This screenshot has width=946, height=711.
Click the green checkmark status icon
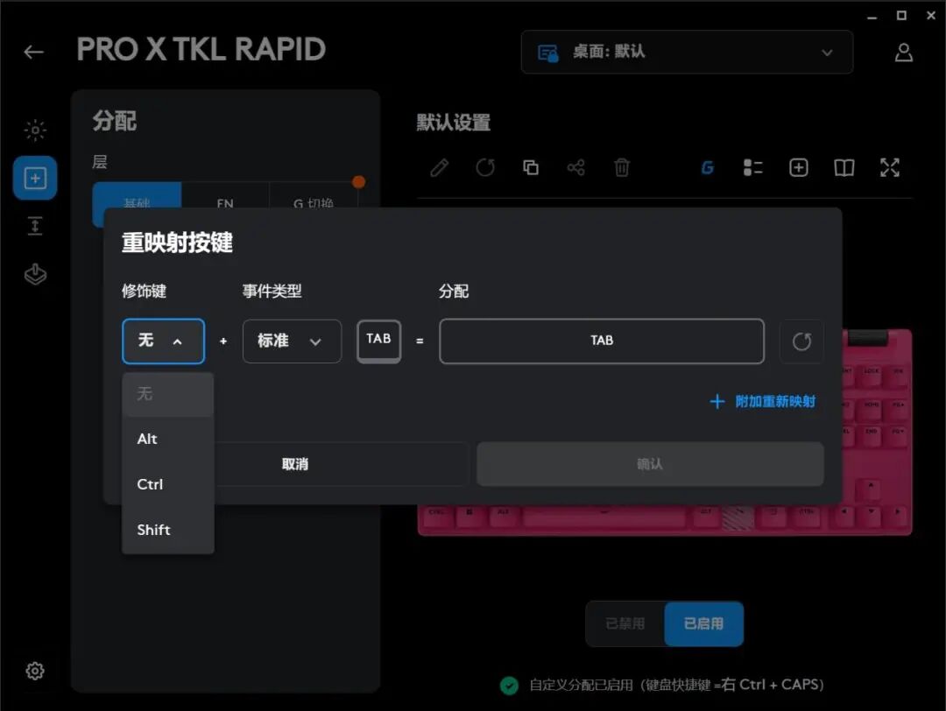509,685
